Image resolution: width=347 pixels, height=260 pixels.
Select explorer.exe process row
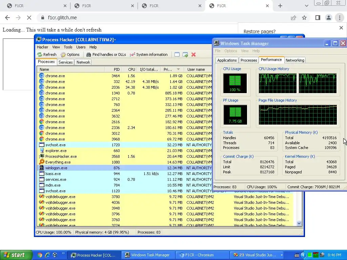pyautogui.click(x=124, y=151)
